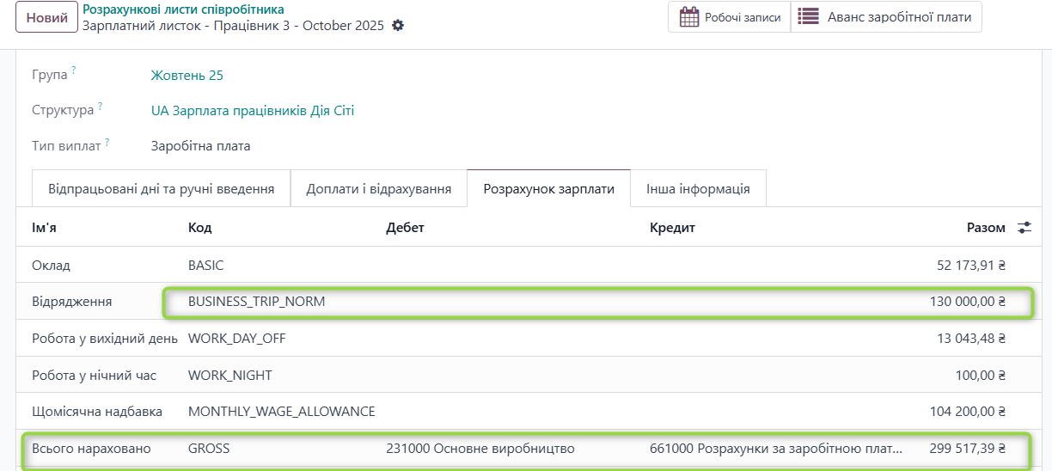Screen dimensions: 1052x471
Task: Open the gear settings icon beside payslip title
Action: pos(397,26)
